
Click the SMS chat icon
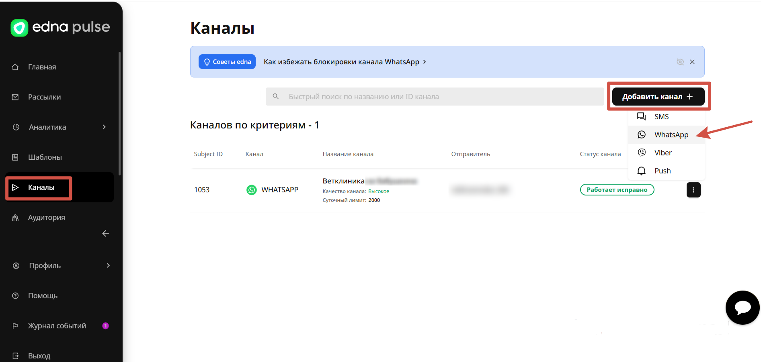pyautogui.click(x=642, y=116)
